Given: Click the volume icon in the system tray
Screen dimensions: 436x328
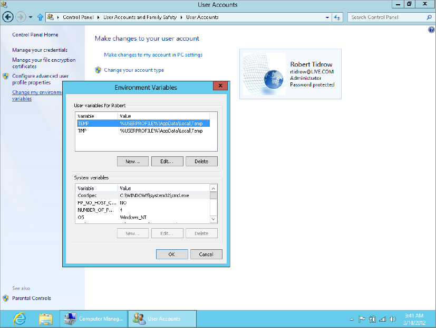Looking at the screenshot, I should pos(392,318).
